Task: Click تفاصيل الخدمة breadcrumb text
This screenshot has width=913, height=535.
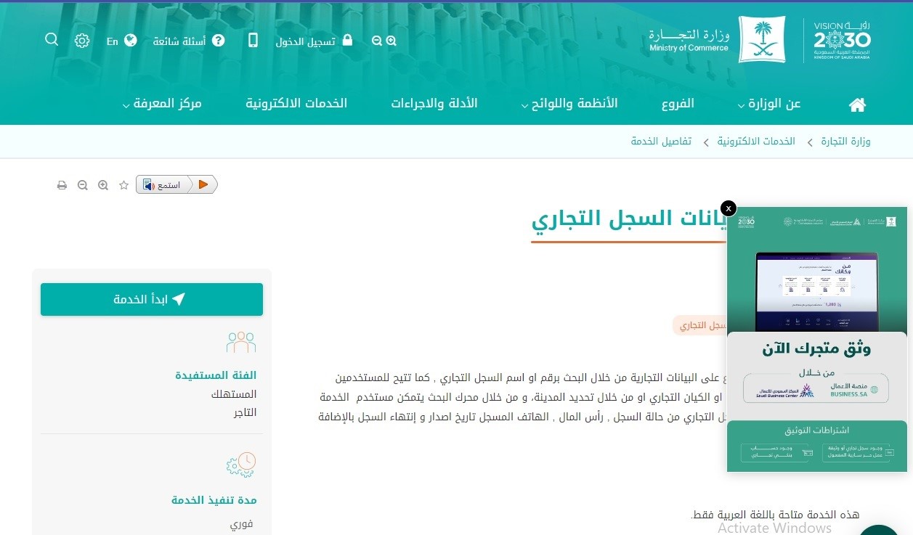Action: 661,141
